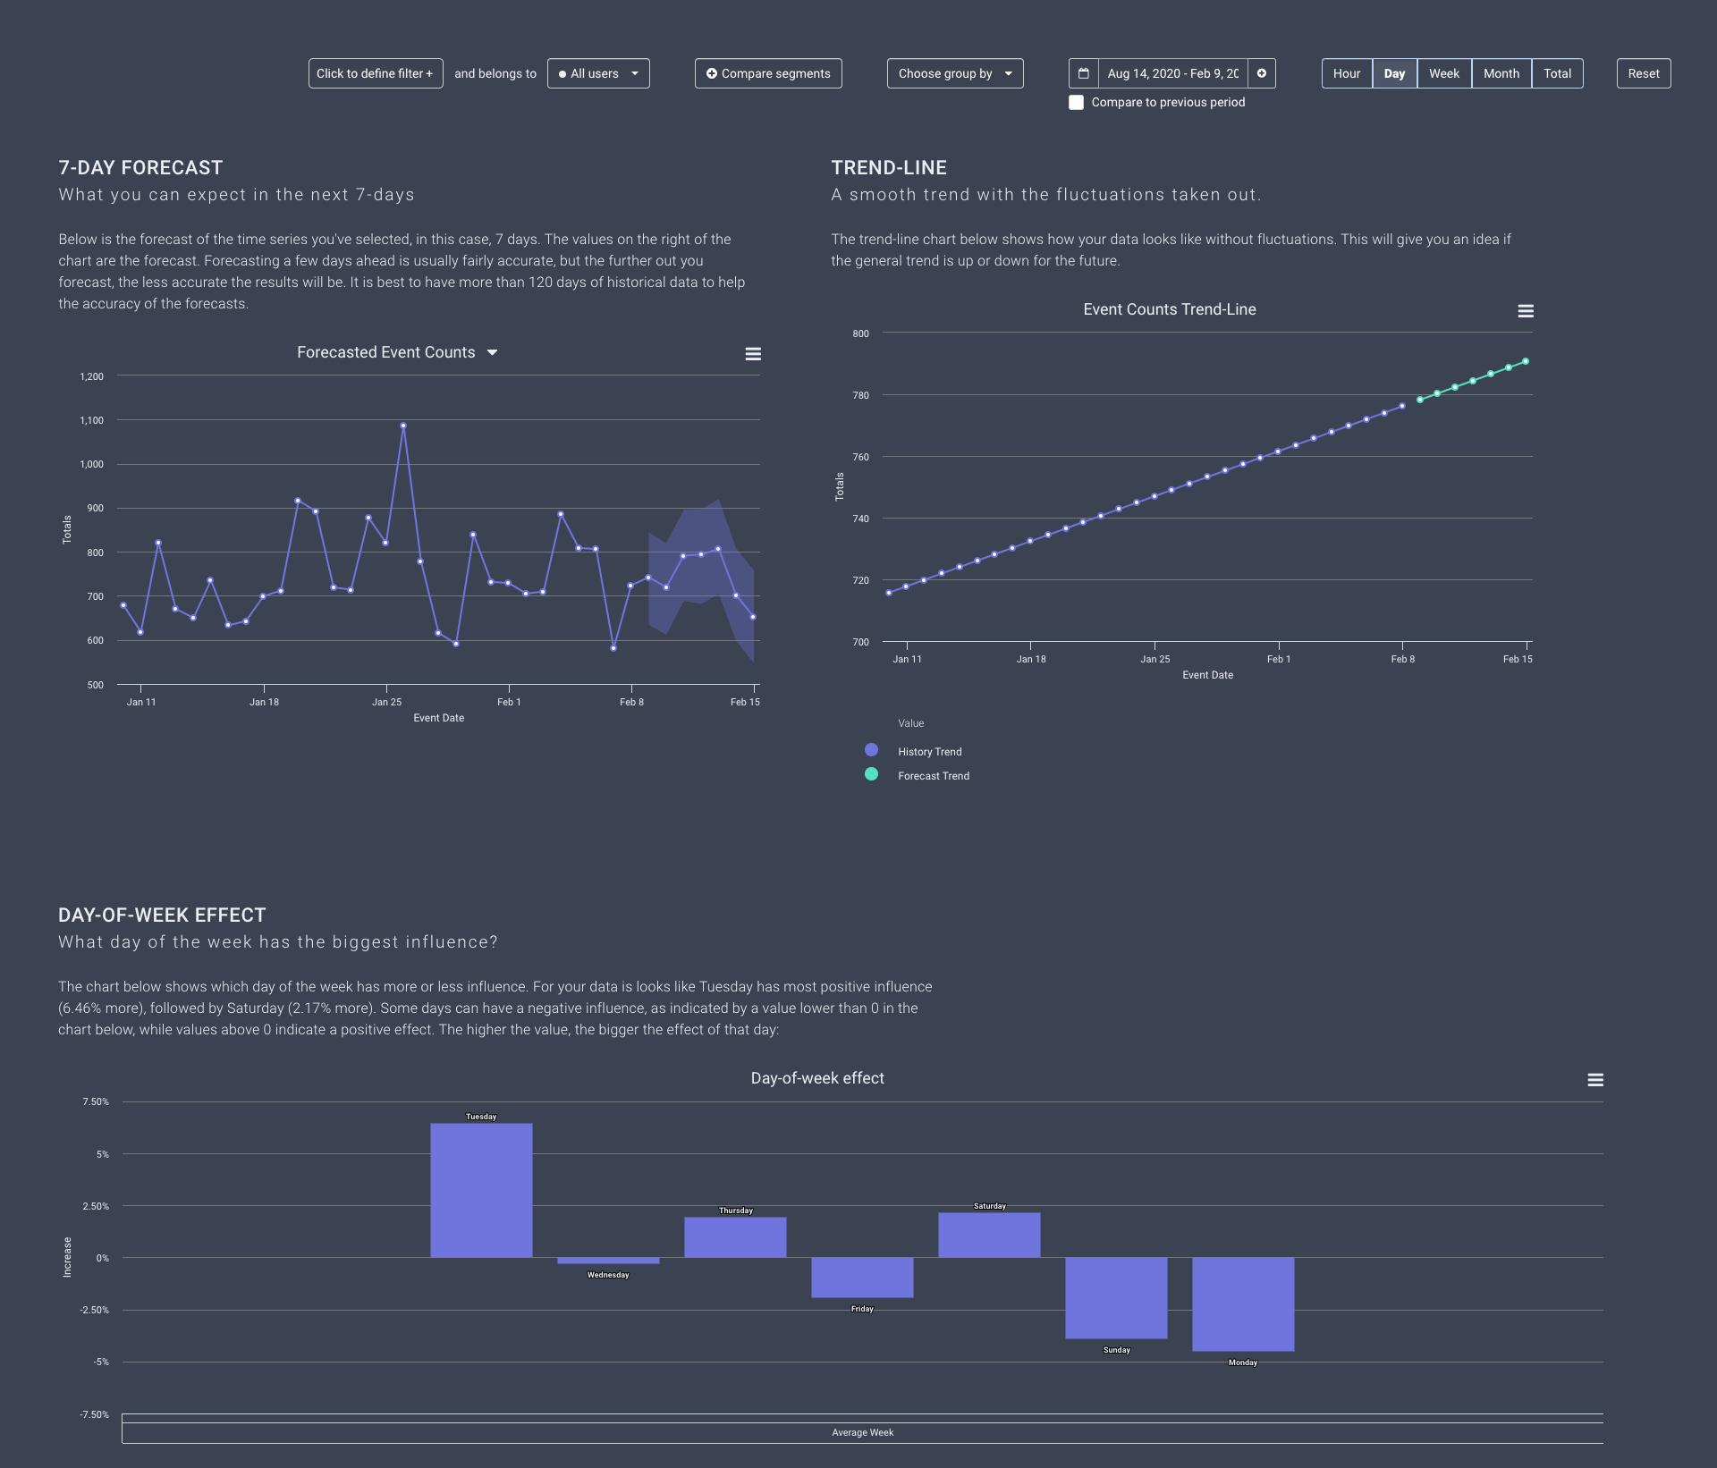1717x1468 pixels.
Task: Open the Forecasted Event Counts title dropdown
Action: click(x=386, y=353)
